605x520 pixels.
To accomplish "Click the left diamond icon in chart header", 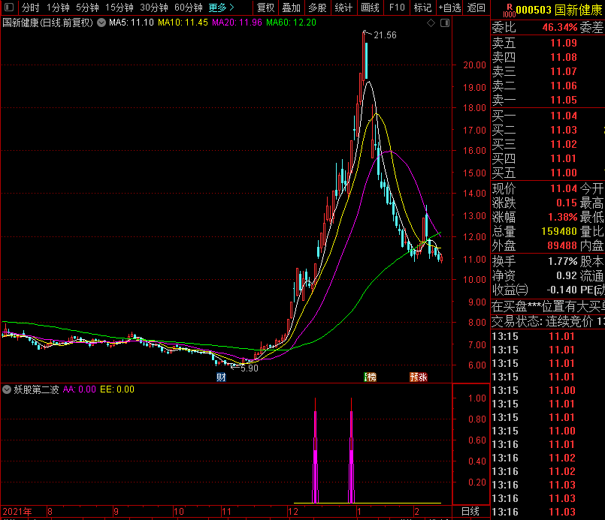I will (x=431, y=23).
